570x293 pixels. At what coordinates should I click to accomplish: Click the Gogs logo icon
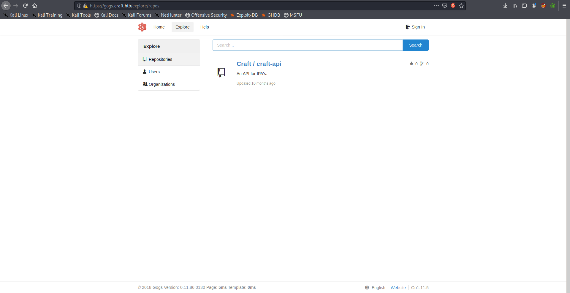[x=142, y=27]
